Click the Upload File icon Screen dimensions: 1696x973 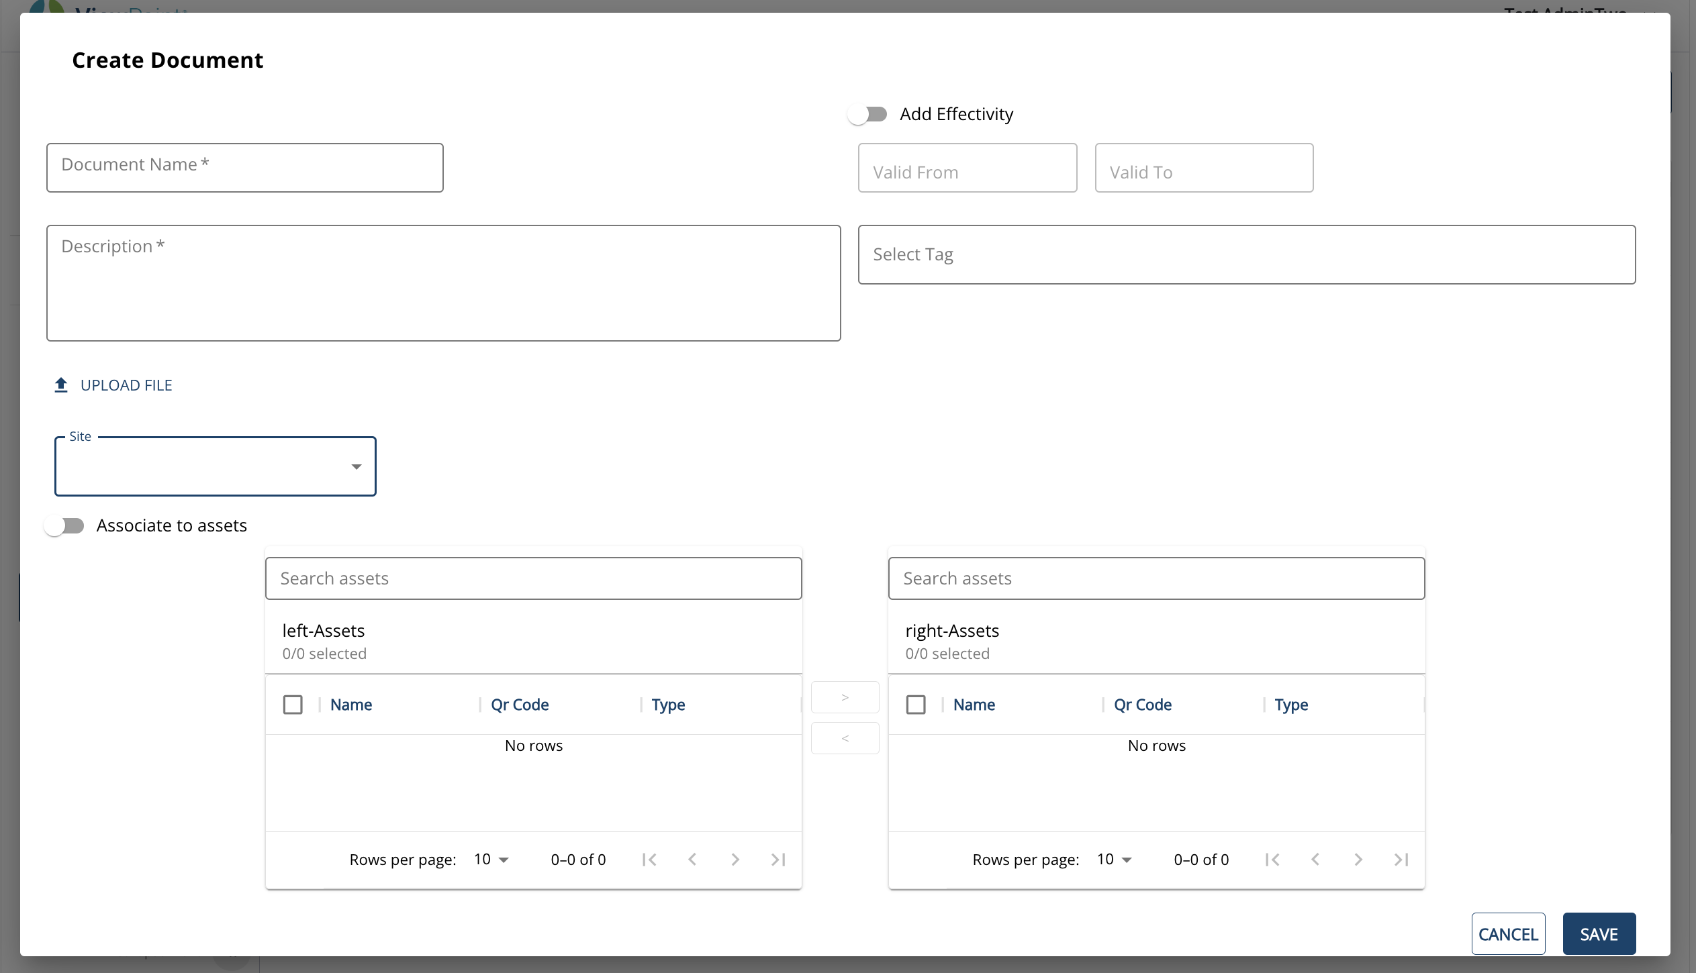click(x=61, y=385)
